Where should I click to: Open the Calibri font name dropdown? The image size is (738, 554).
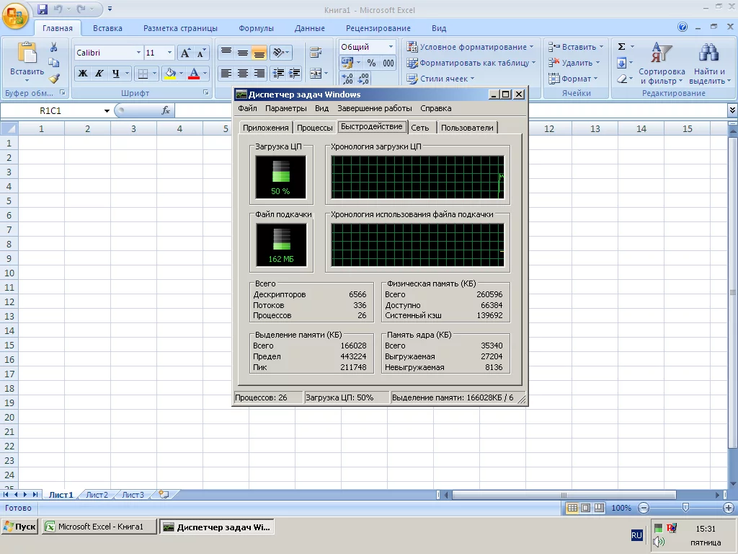[x=138, y=53]
